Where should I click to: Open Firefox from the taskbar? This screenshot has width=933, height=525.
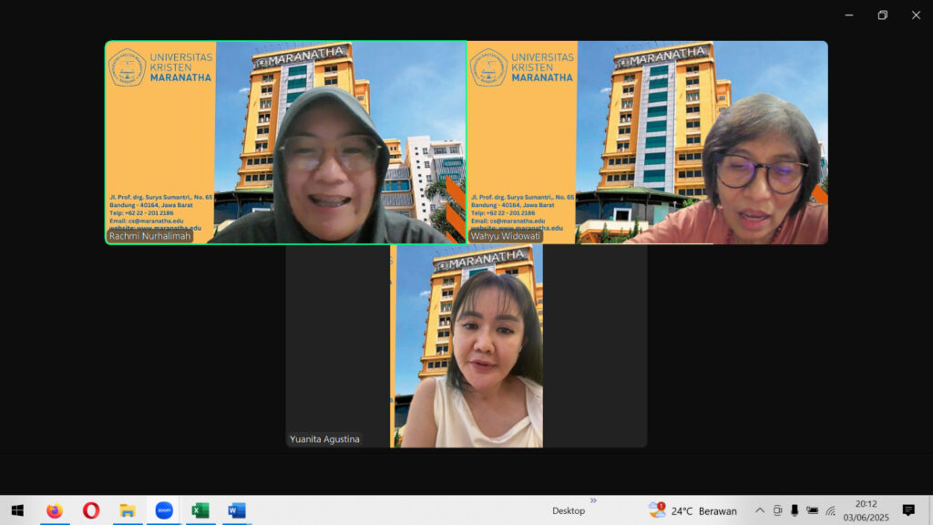(x=55, y=510)
